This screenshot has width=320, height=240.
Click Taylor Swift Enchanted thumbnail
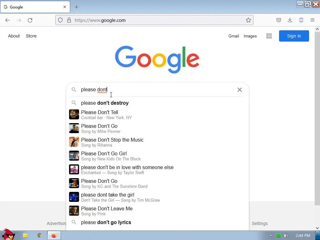74,169
